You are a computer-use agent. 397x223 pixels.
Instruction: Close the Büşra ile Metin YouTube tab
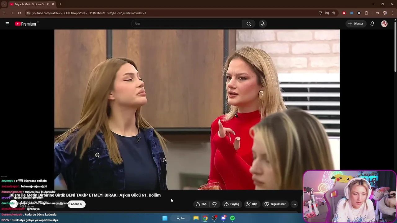[53, 4]
